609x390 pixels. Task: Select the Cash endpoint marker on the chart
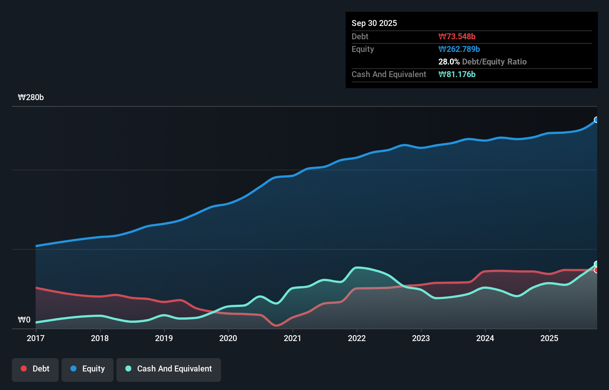(x=596, y=263)
